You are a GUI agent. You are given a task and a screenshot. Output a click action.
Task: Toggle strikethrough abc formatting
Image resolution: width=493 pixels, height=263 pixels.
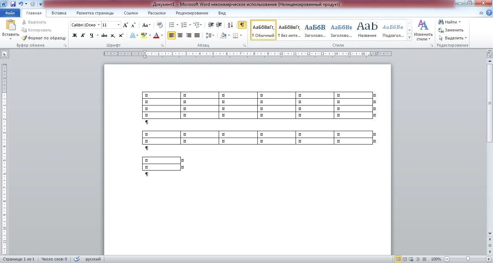(x=104, y=35)
